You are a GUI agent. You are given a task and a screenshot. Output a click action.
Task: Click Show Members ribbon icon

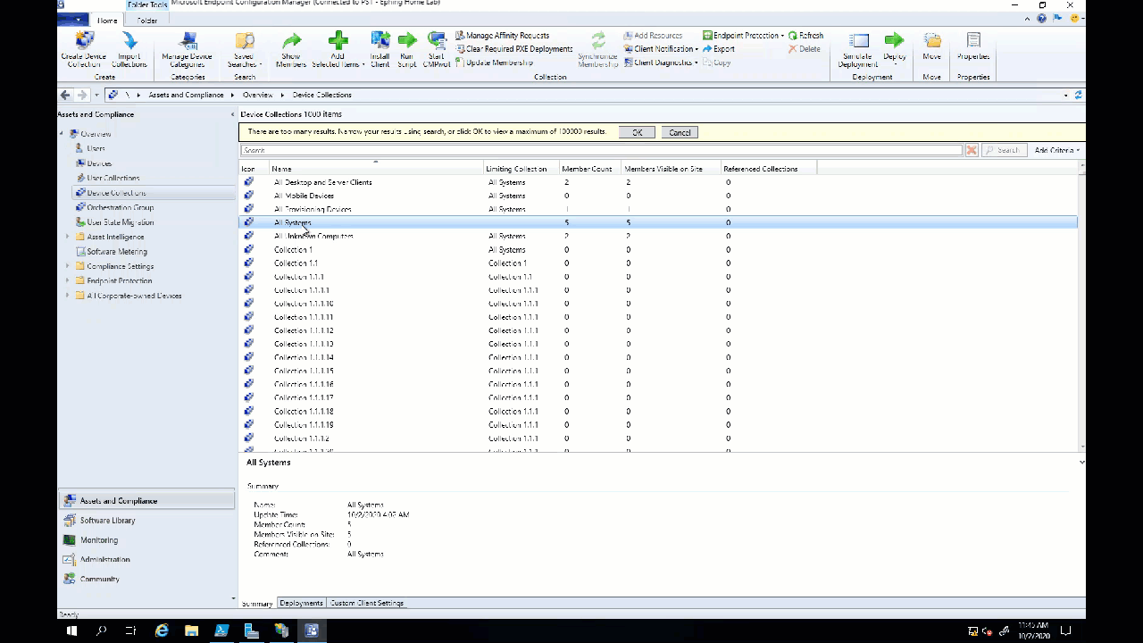pos(291,49)
